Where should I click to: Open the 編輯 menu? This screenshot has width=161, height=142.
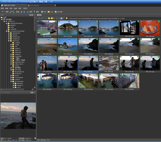(x=6, y=8)
